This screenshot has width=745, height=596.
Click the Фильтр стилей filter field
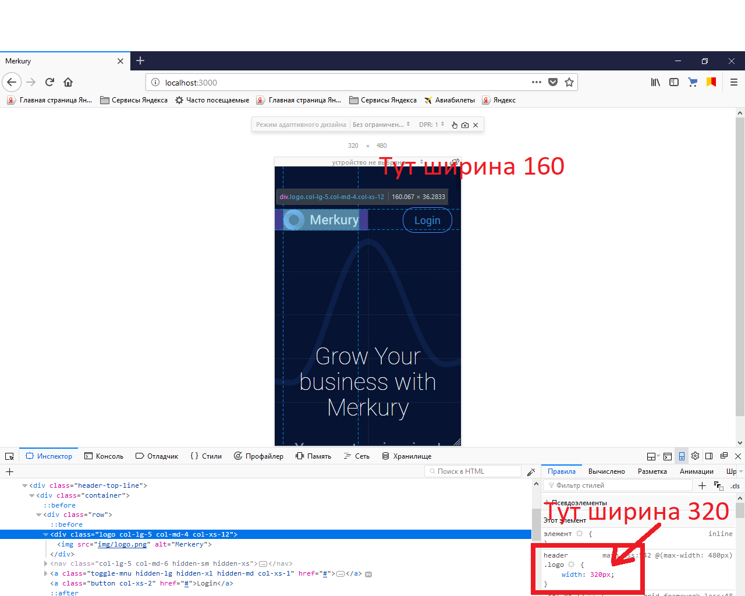[x=618, y=485]
